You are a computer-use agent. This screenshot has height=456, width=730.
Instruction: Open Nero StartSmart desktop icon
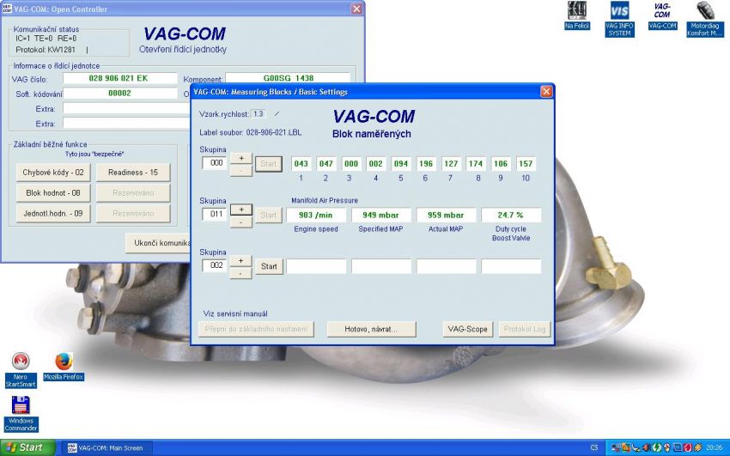click(x=21, y=370)
